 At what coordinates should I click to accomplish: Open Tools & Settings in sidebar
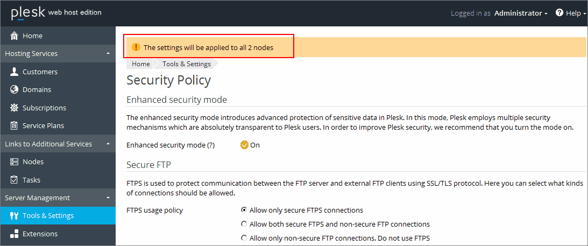[x=58, y=216]
